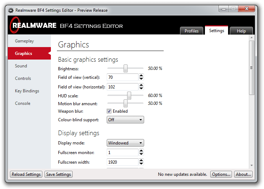Click the 'Basic graphics settings' heading
Image resolution: width=264 pixels, height=189 pixels.
pos(88,60)
